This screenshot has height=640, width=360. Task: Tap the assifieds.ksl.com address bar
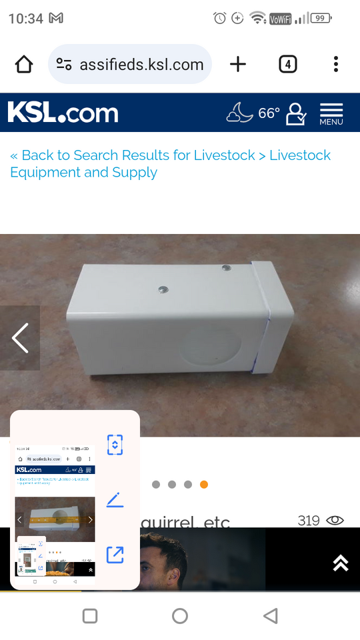coord(130,65)
